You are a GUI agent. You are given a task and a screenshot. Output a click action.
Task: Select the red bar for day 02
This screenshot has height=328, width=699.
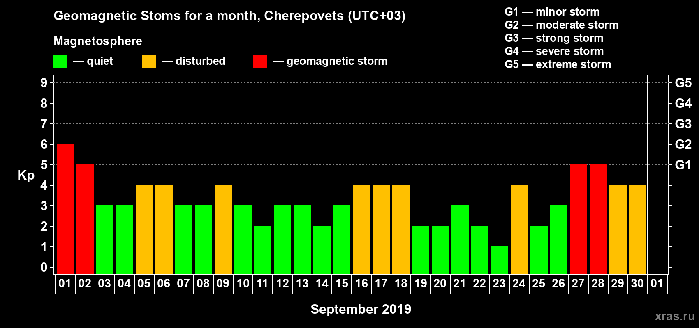click(85, 219)
